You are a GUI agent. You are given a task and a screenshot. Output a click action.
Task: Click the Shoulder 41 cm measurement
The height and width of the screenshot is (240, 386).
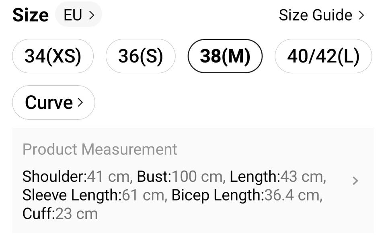pyautogui.click(x=77, y=176)
